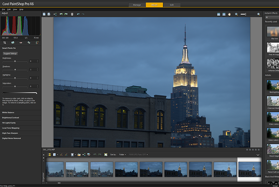Close the Organizer palette with the X
Image resolution: width=279 pixels, height=187 pixels.
tap(43, 155)
